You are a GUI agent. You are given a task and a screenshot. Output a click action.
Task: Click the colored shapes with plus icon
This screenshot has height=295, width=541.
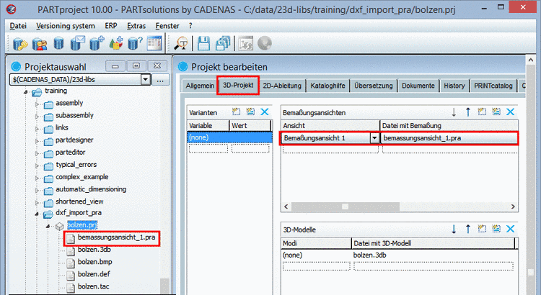[116, 44]
